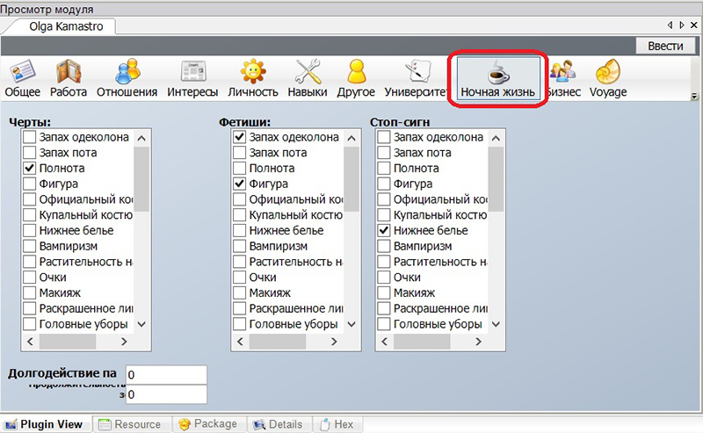This screenshot has width=703, height=433.
Task: Uncheck Фигура in Фетиши list
Action: click(239, 184)
